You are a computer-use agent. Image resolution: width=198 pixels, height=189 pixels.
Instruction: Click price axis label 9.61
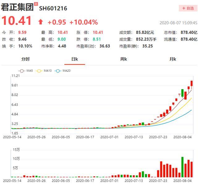click(x=15, y=85)
